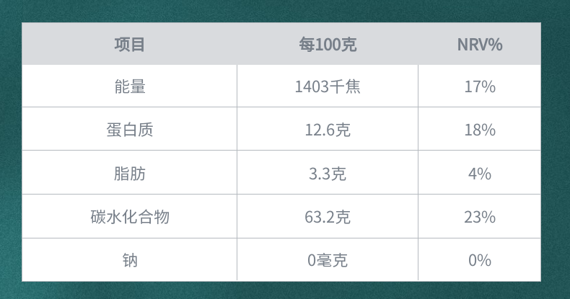Select the 脂肪 row label
The image size is (570, 299).
tap(130, 173)
